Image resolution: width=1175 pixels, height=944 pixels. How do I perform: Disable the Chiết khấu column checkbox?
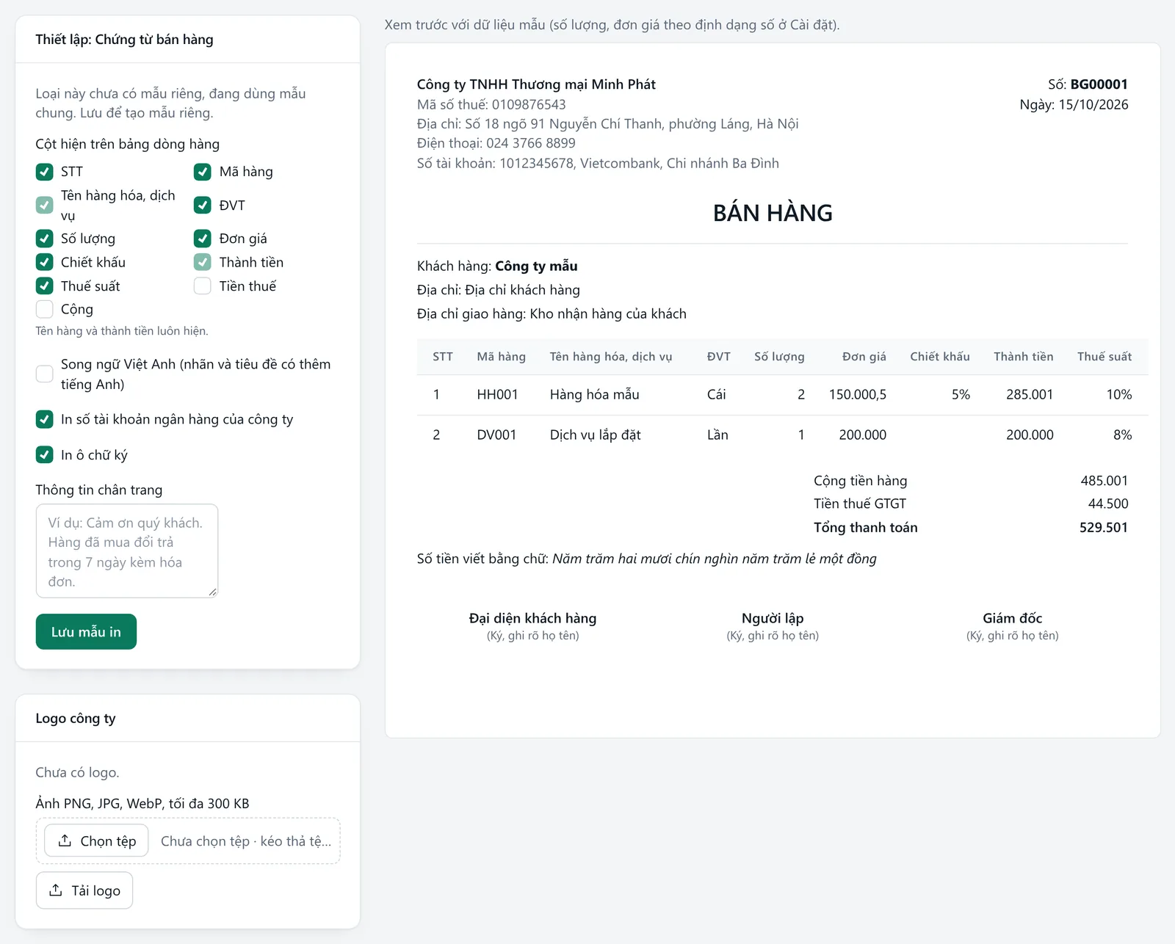[45, 262]
